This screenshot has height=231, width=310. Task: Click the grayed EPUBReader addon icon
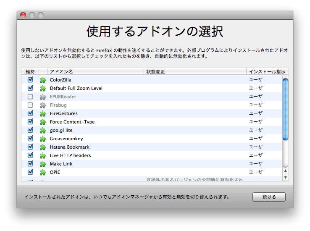(x=42, y=97)
